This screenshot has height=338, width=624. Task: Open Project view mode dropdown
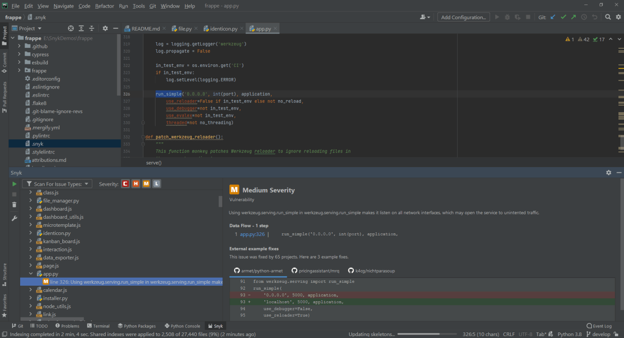coord(27,29)
